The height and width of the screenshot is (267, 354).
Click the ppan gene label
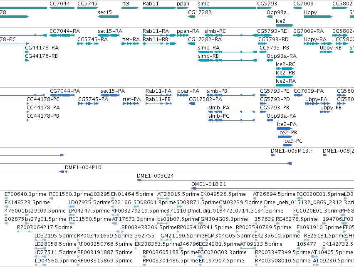pos(183,4)
